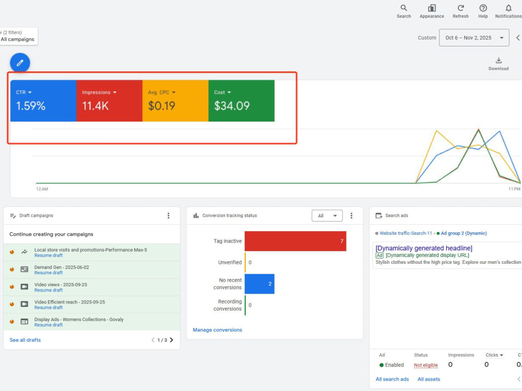Open the All filter dropdown in Conversion tracking
The image size is (522, 391).
coord(327,216)
